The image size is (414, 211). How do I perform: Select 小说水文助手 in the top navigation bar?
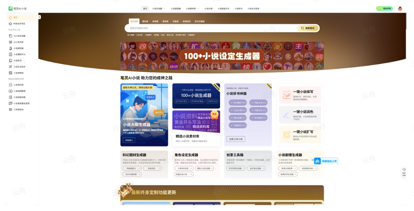(254, 9)
